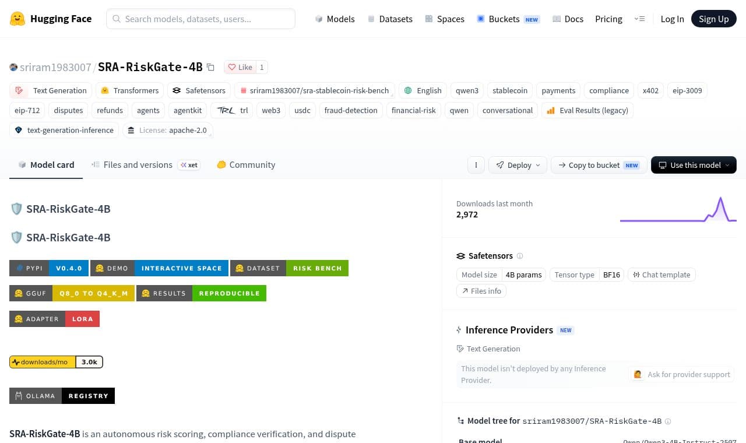Open the Demo Interactive Space badge
This screenshot has height=443, width=746.
click(159, 268)
